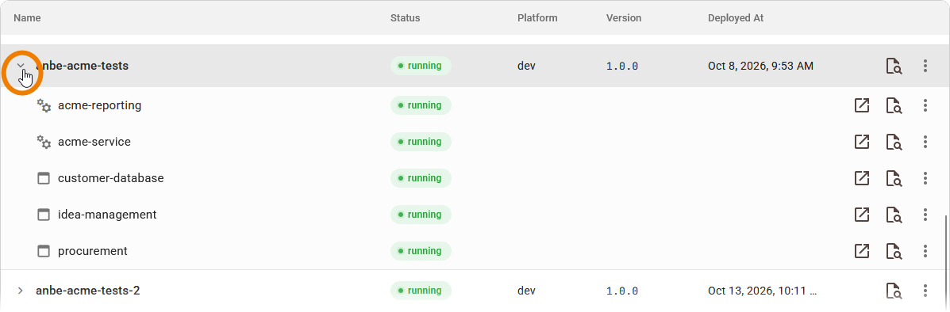Viewport: 950px width, 312px height.
Task: Click the Oct 13, 2026 deployment timestamp
Action: click(x=762, y=291)
